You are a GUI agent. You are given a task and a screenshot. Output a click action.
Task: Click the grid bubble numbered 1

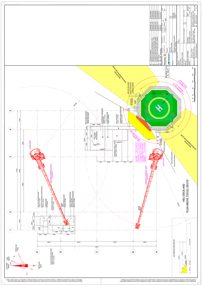pyautogui.click(x=11, y=230)
